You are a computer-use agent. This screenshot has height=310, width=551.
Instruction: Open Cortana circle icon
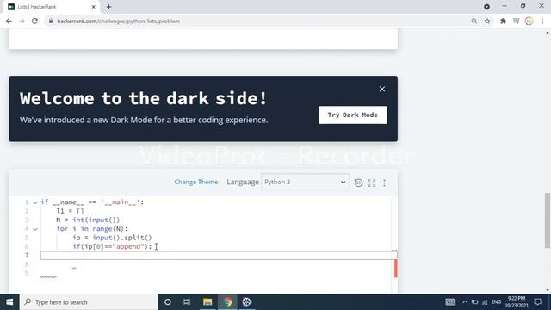(x=168, y=302)
